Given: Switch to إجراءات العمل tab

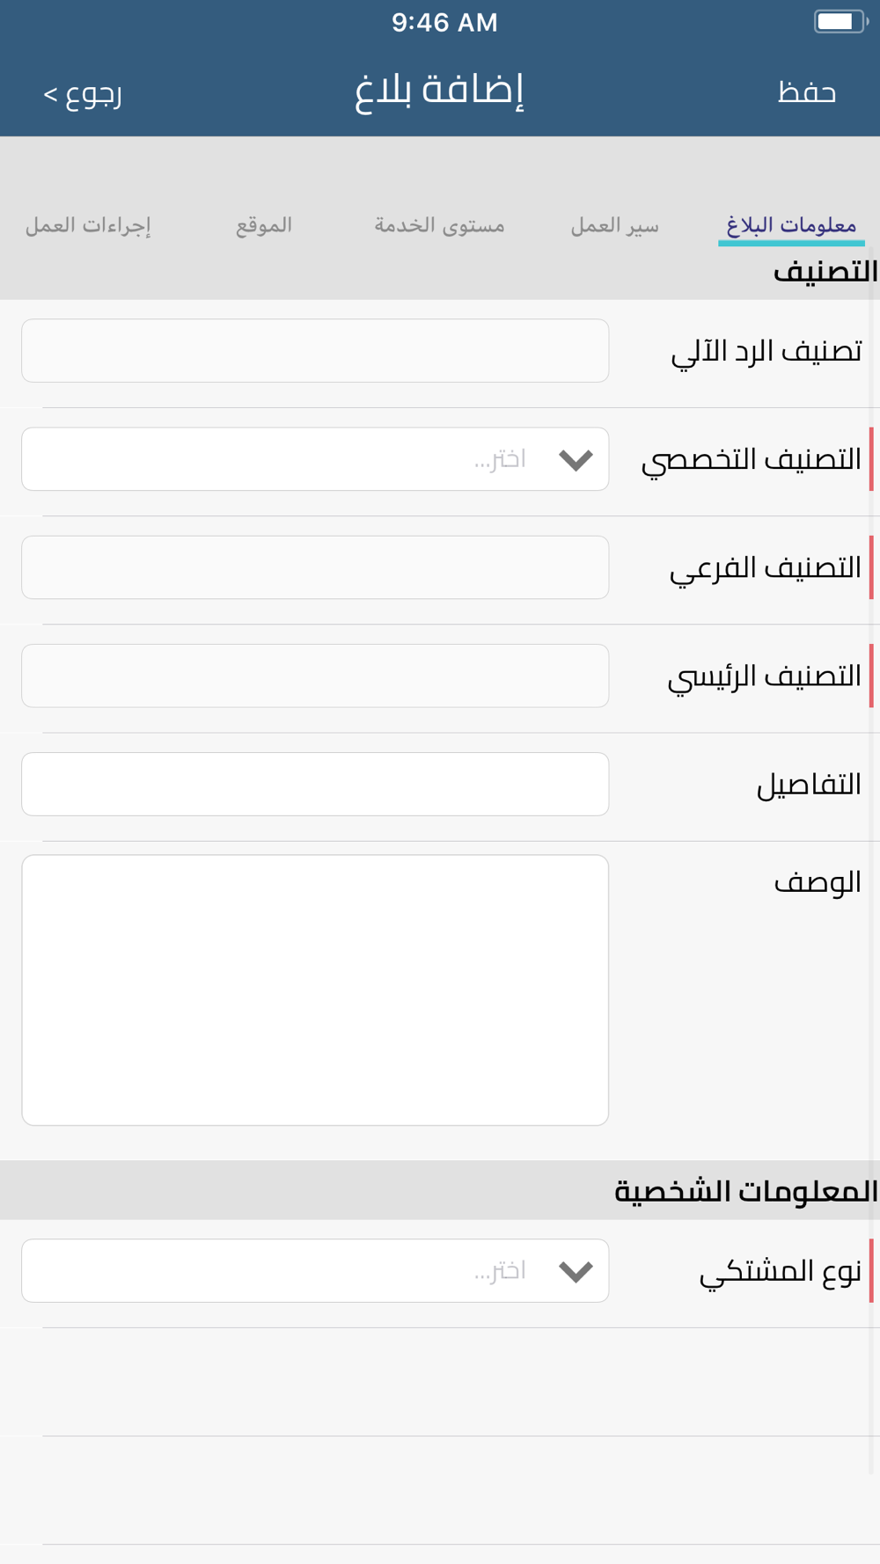Looking at the screenshot, I should (88, 225).
